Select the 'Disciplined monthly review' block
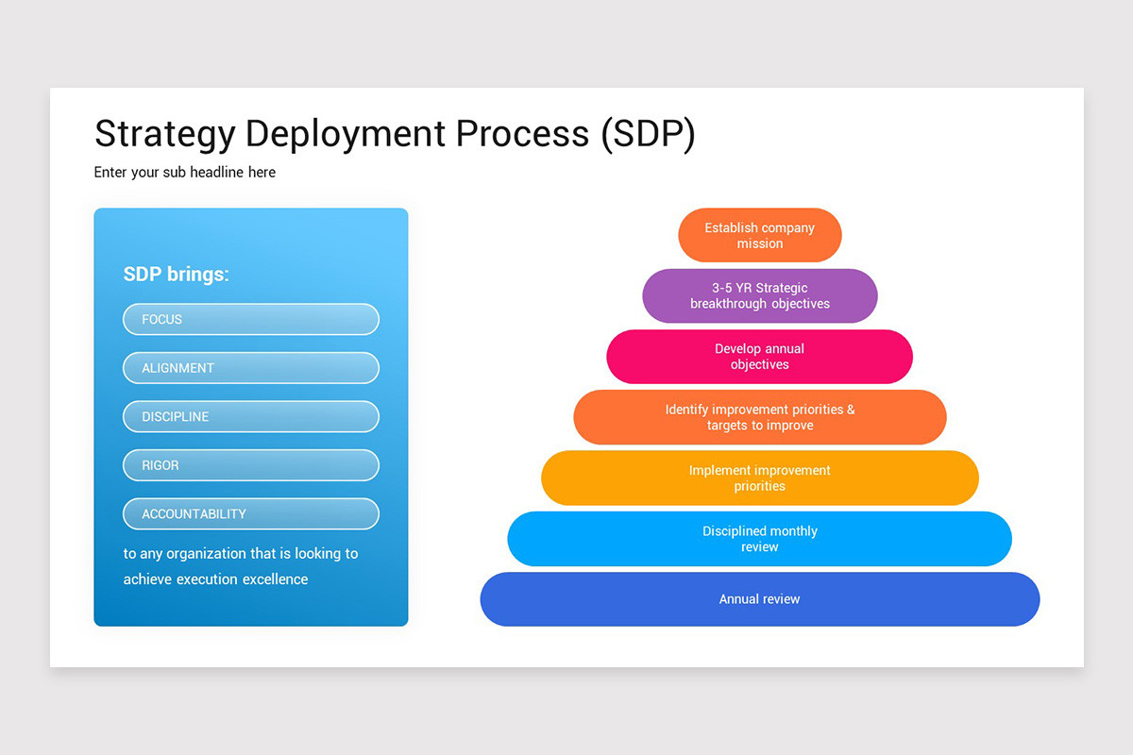 [759, 539]
